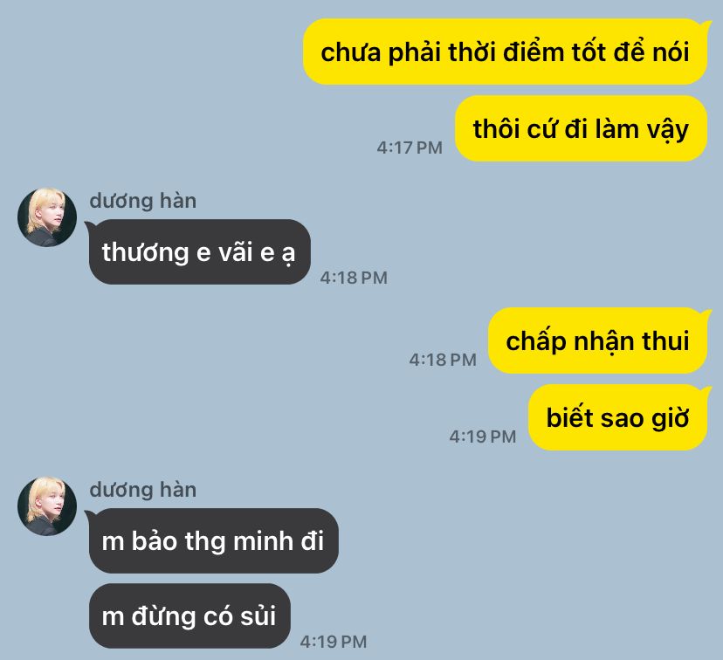Click 4:18 PM beside 'chấp nhận thui'

coord(443,360)
